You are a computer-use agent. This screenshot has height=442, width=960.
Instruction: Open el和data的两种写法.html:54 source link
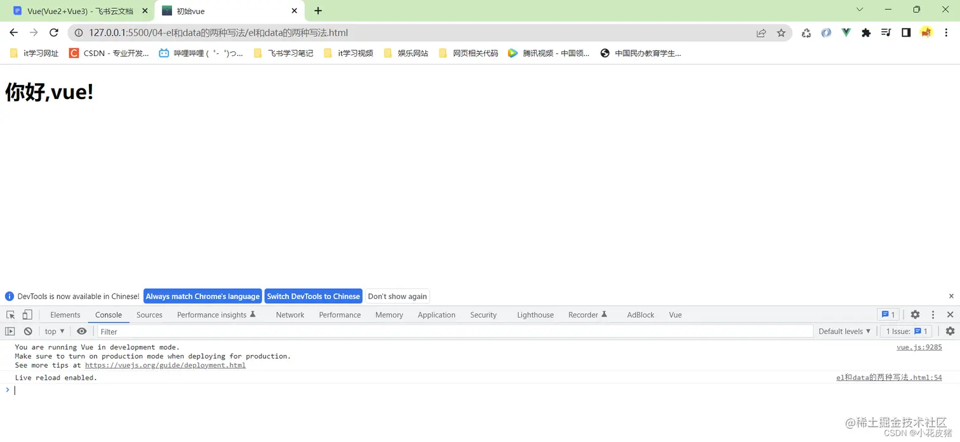(889, 378)
